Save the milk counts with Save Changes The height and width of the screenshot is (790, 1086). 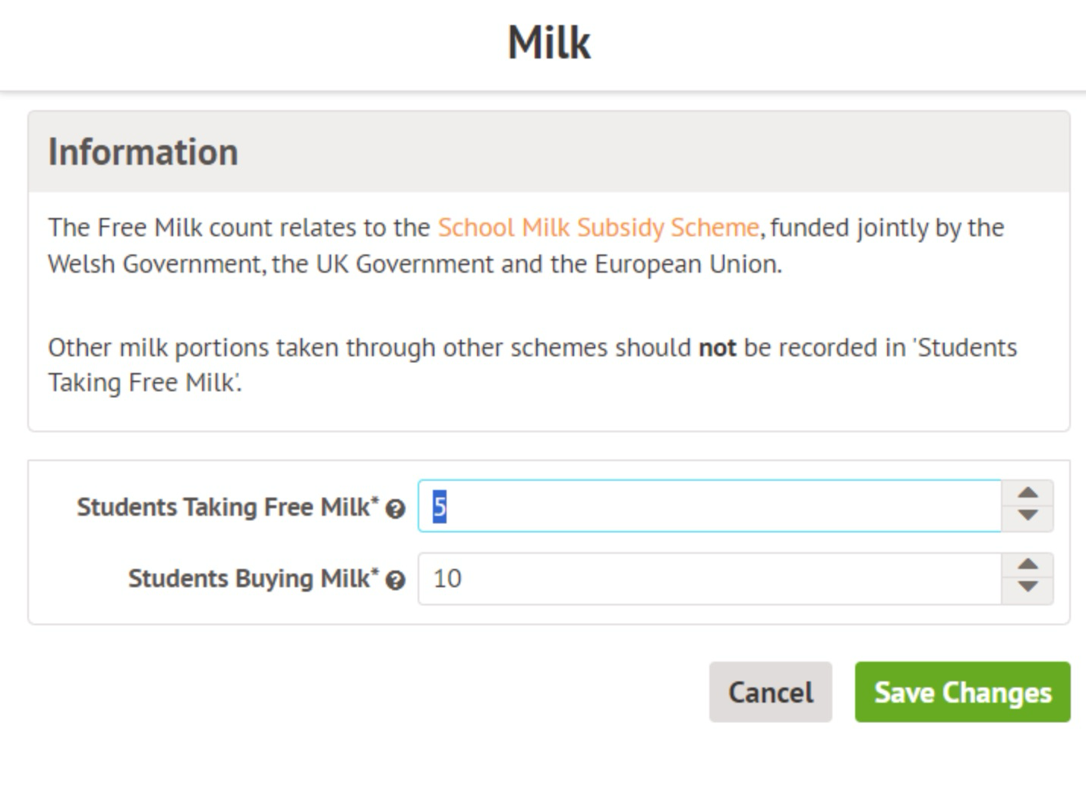click(962, 692)
